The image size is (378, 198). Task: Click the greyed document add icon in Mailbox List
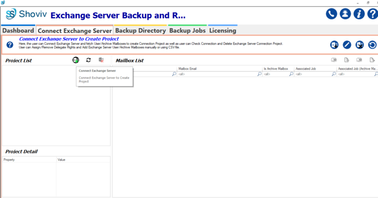[346, 60]
